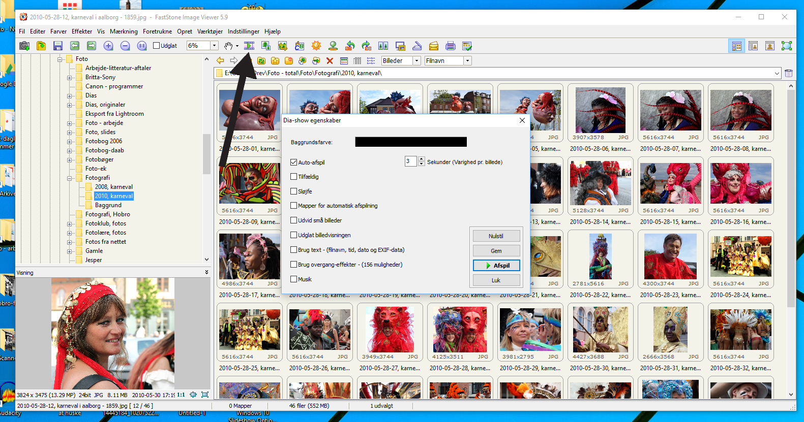Click the blue floppy disk save icon
This screenshot has width=804, height=422.
[57, 46]
